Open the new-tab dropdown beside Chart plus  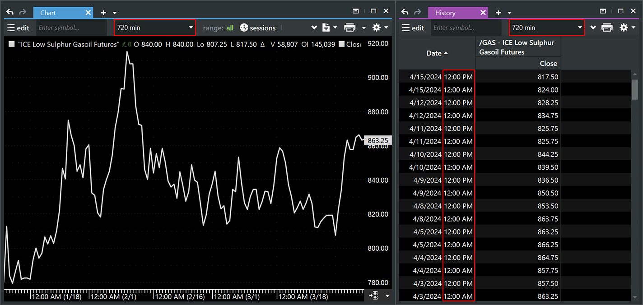coord(115,13)
